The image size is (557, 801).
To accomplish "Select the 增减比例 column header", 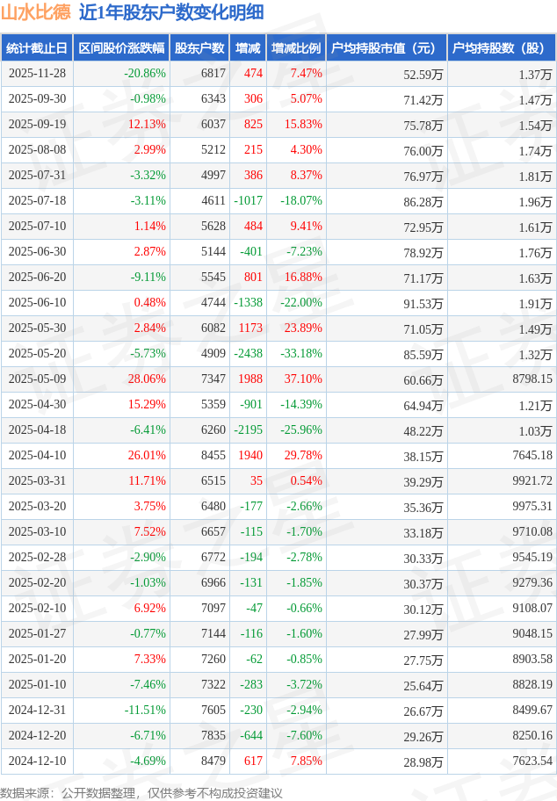I will [296, 48].
